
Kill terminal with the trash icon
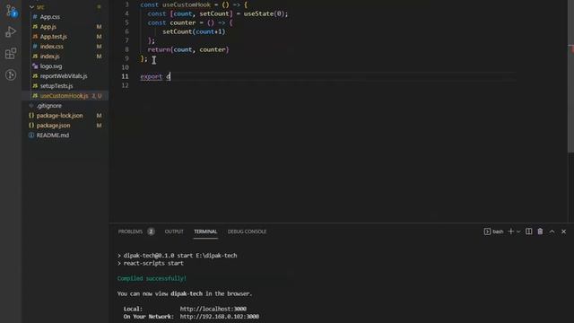click(x=540, y=231)
